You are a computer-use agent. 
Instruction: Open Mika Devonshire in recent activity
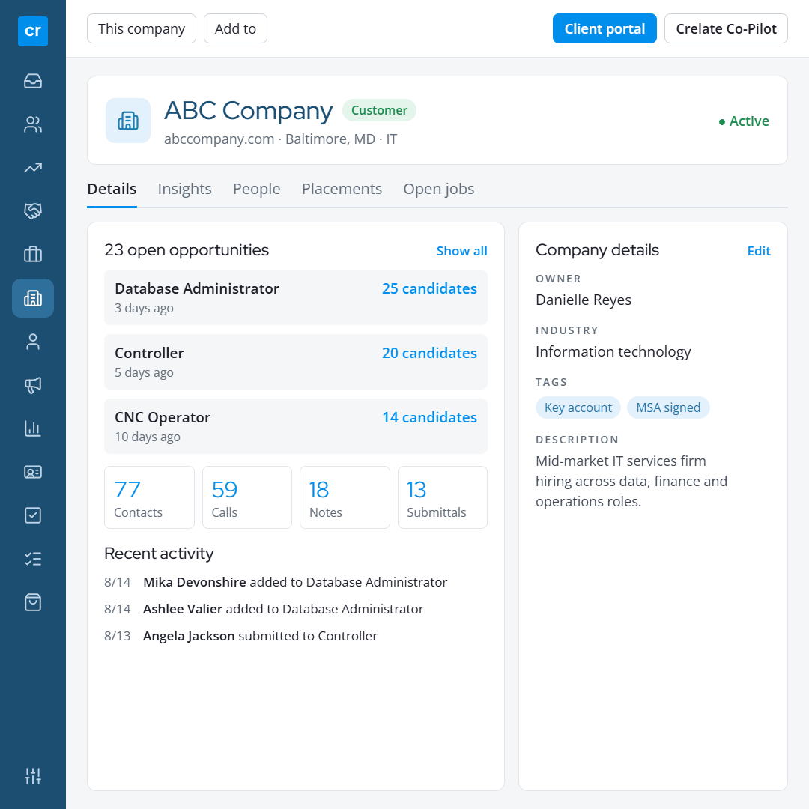point(195,582)
